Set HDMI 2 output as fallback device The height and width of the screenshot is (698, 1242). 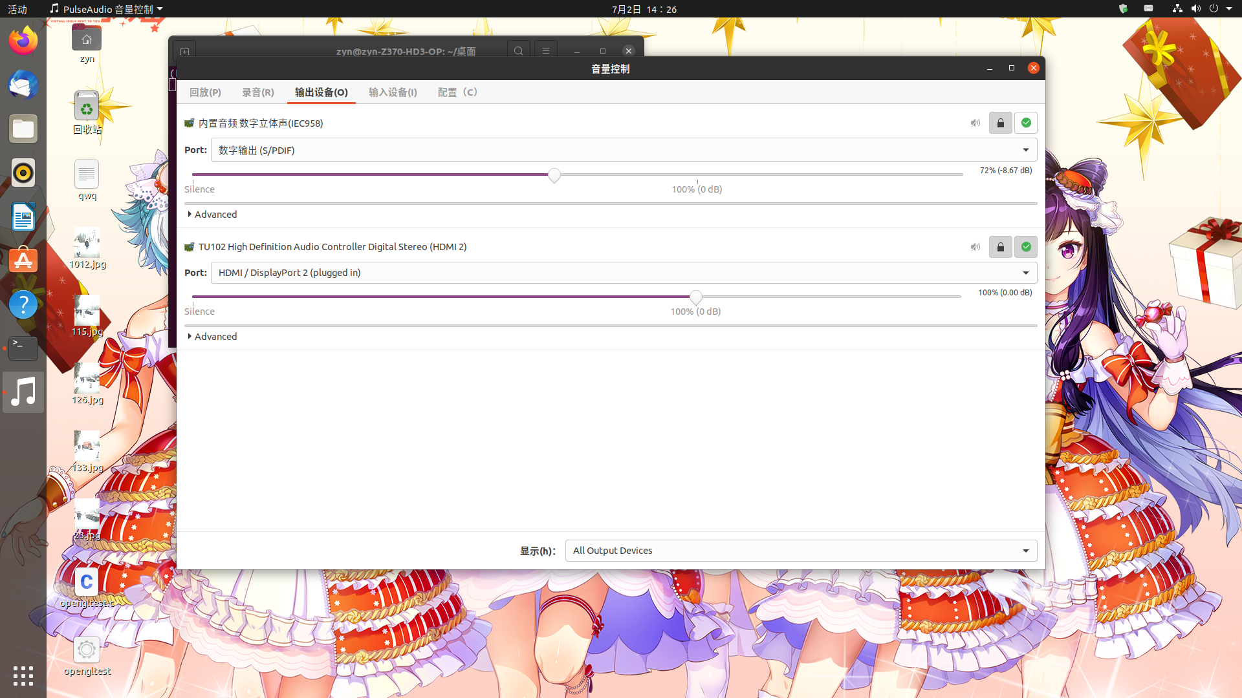(x=1025, y=247)
